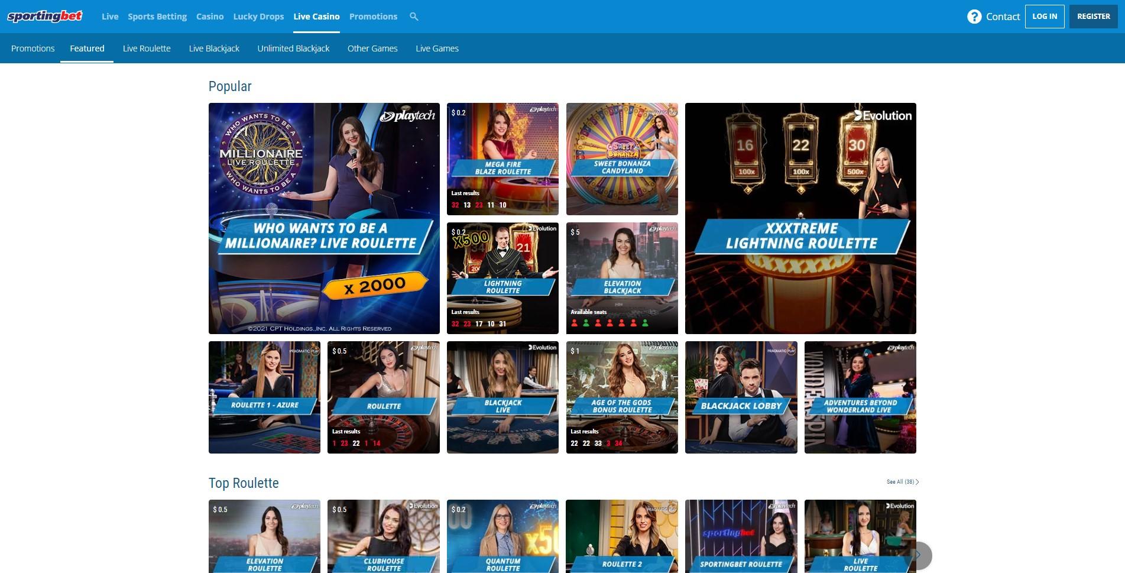Screen dimensions: 1125x573
Task: Open Clubhouse Roulette tile
Action: click(x=384, y=536)
